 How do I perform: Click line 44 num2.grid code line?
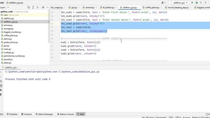coord(78,54)
